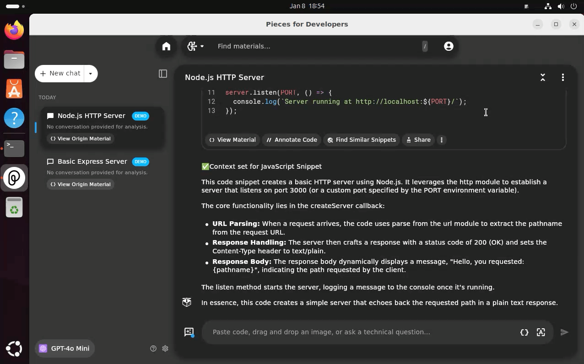The width and height of the screenshot is (584, 364).
Task: Toggle the sidebar panel icon
Action: coord(163,73)
